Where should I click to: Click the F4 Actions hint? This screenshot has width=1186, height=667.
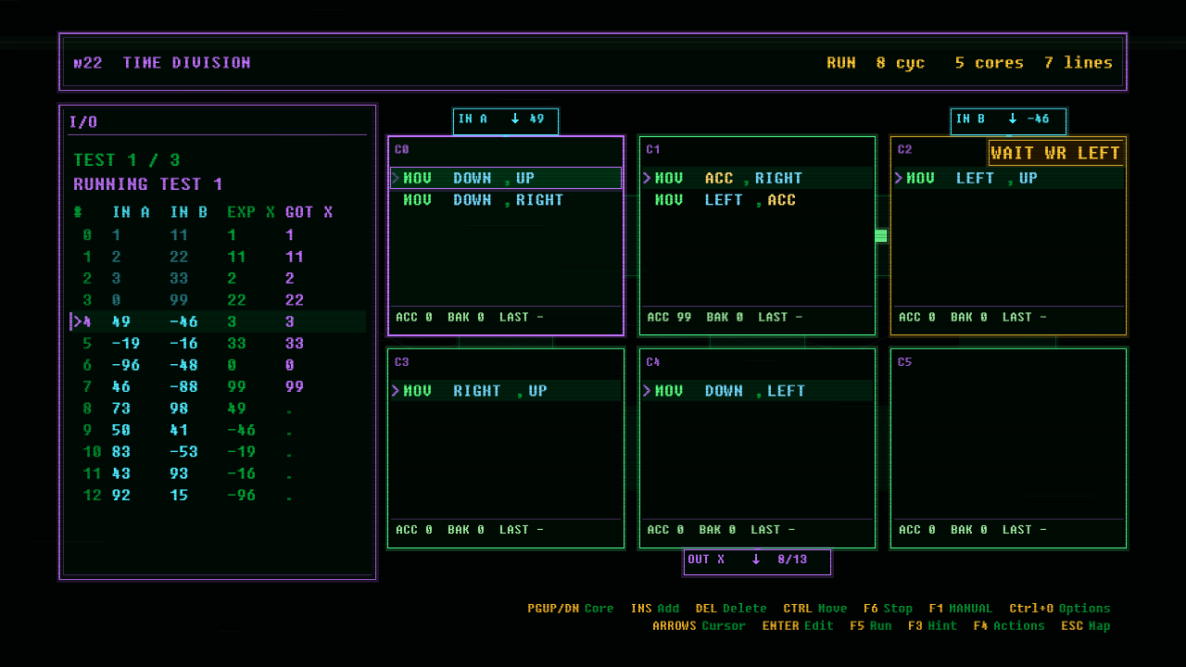click(1009, 626)
